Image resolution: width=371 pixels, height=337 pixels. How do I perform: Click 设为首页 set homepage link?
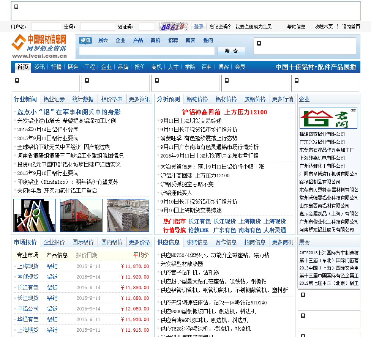tap(351, 27)
